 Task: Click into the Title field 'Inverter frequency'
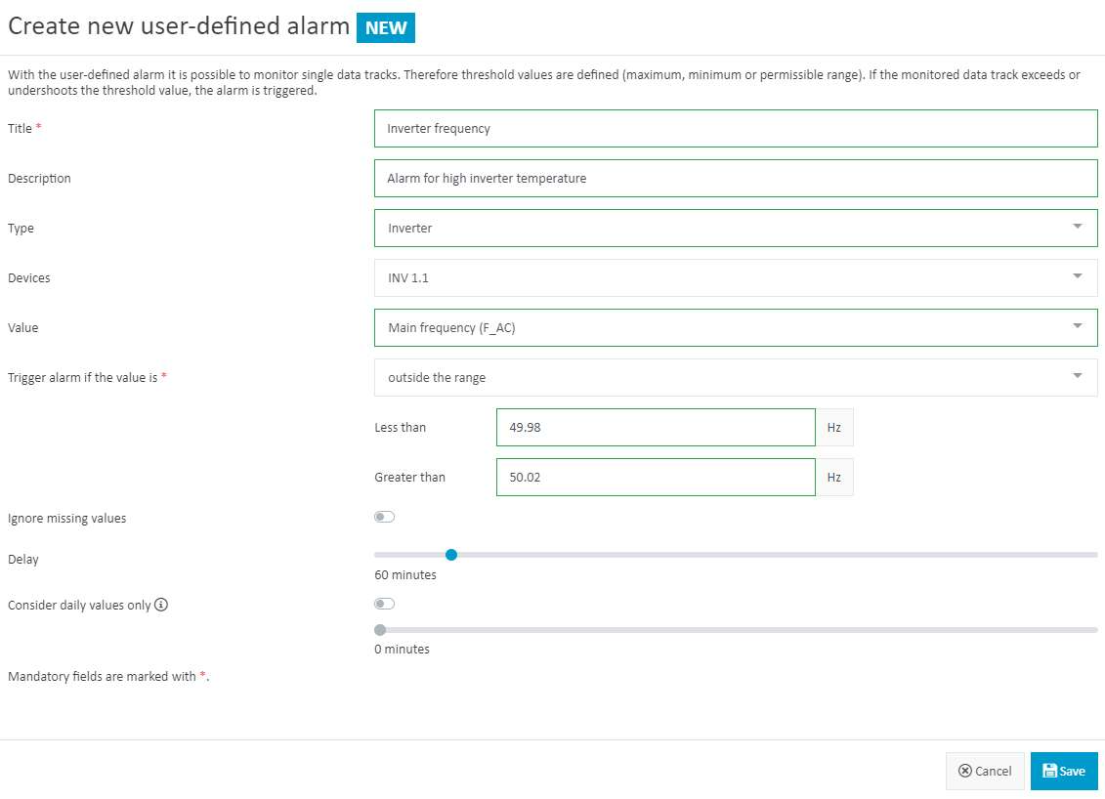click(736, 128)
